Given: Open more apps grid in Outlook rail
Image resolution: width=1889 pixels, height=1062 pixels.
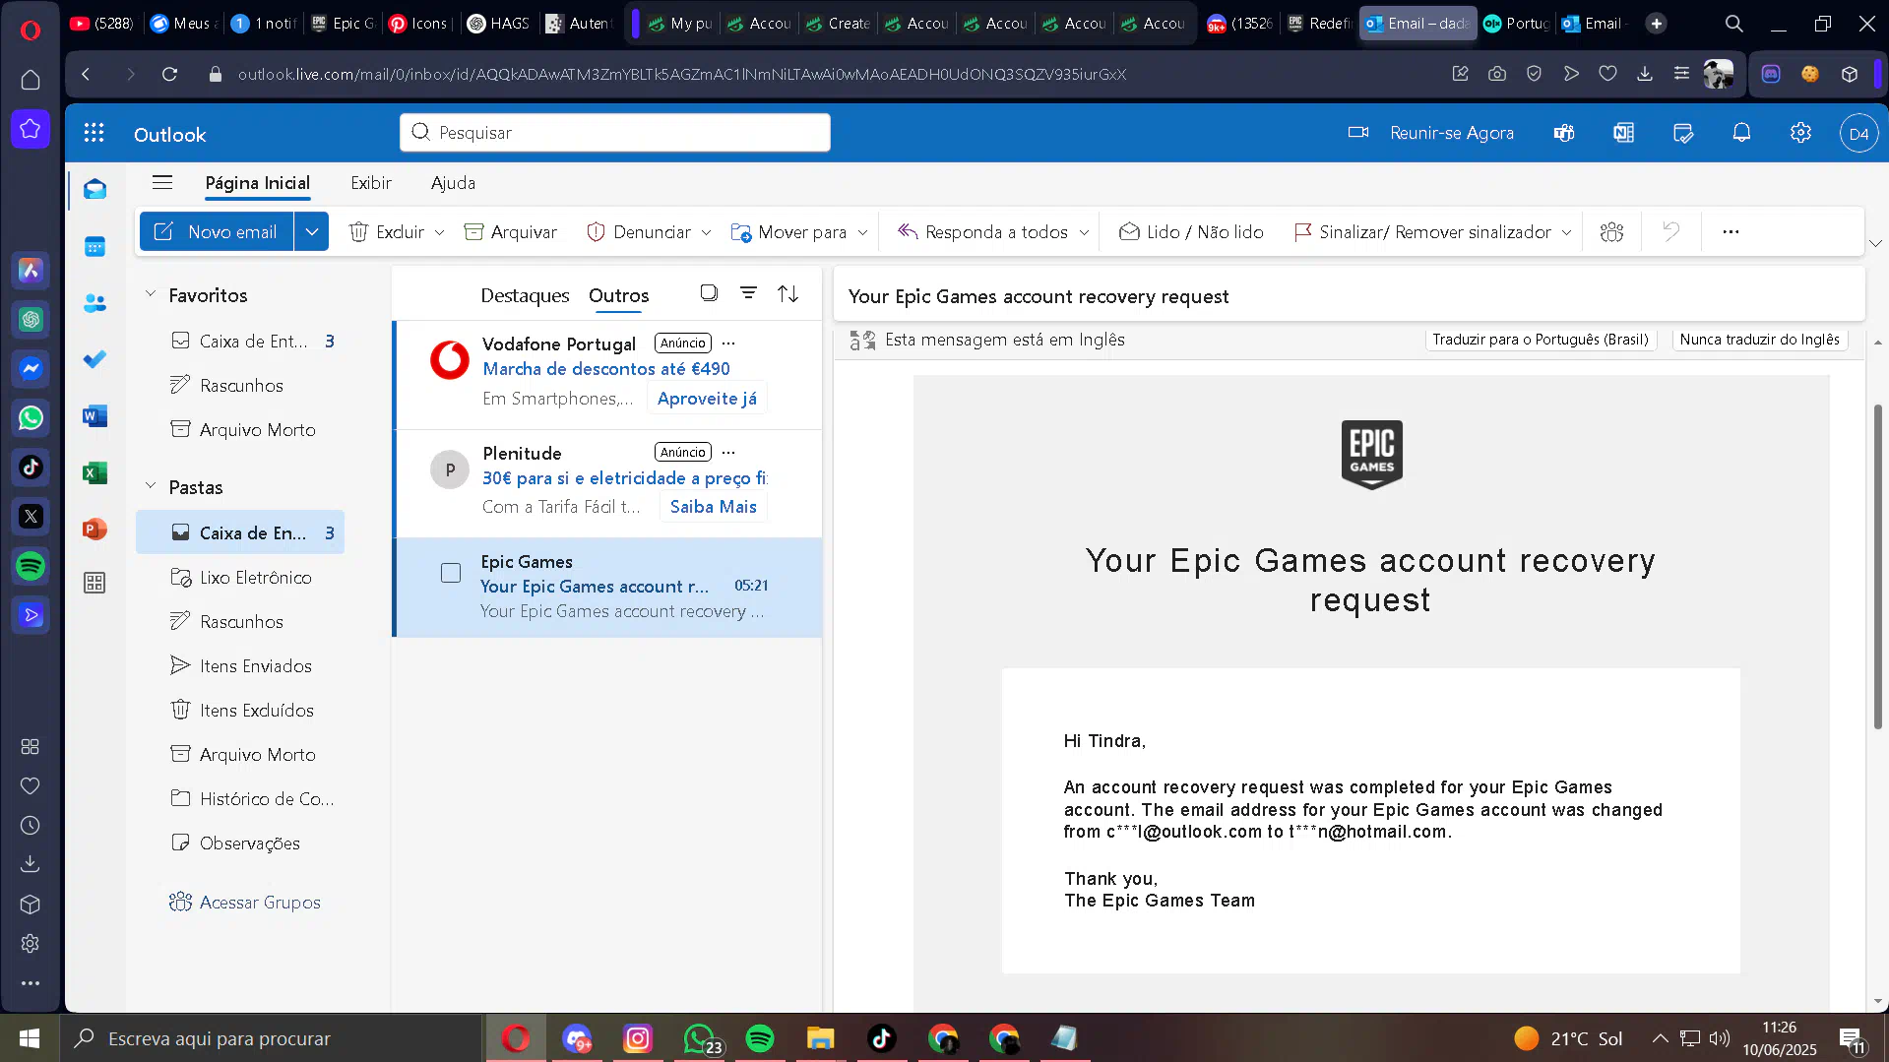Looking at the screenshot, I should pyautogui.click(x=95, y=583).
